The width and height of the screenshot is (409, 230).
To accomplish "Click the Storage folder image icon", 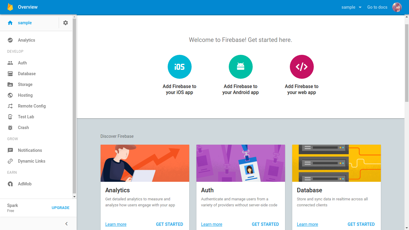I will click(10, 84).
